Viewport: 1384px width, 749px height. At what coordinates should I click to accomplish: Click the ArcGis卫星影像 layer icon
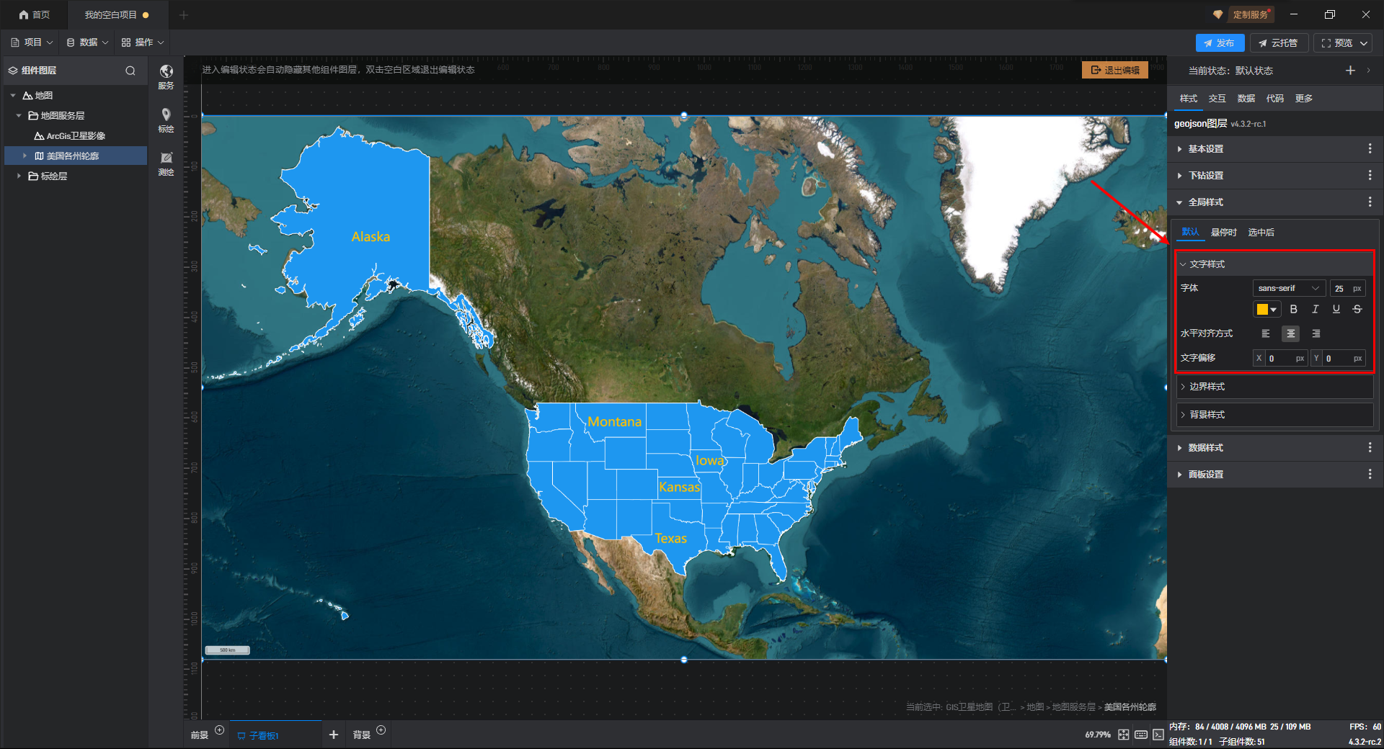(x=39, y=135)
